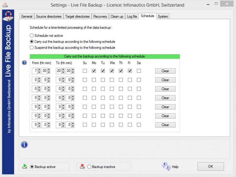Screen dimensions: 236x177
Task: Click the From hour field showing 7
Action: click(35, 71)
